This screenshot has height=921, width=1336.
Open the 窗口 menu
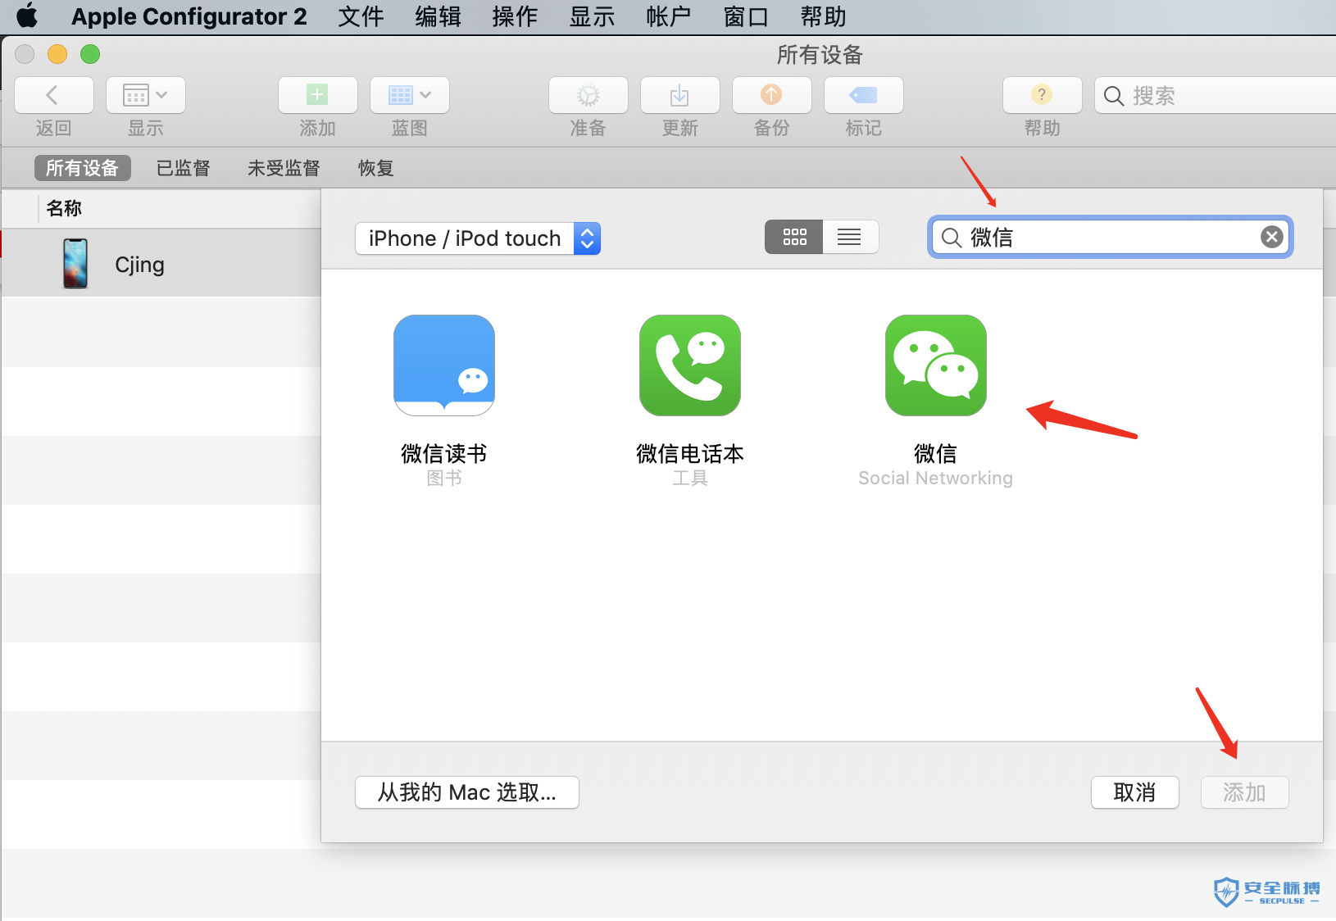pyautogui.click(x=746, y=16)
